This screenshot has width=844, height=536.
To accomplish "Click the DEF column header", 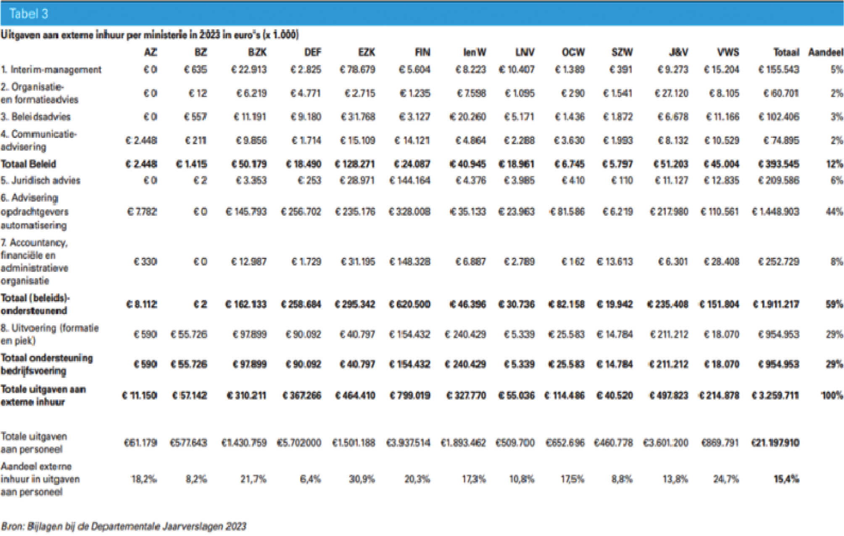I will [x=312, y=52].
